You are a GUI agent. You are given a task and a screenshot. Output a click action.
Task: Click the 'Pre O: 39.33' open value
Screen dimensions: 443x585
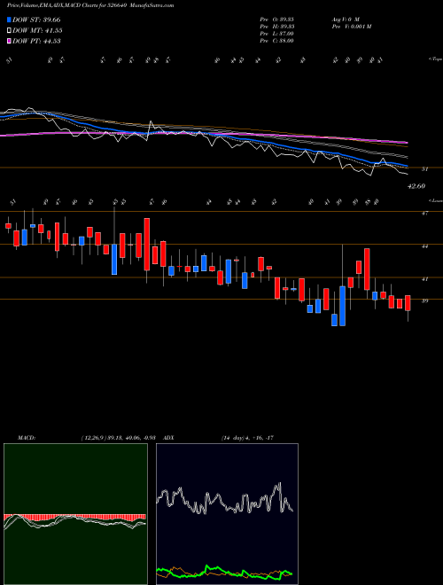pos(276,19)
